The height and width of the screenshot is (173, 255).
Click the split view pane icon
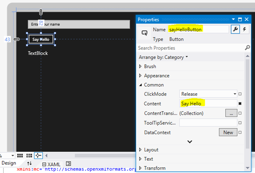pyautogui.click(x=69, y=164)
